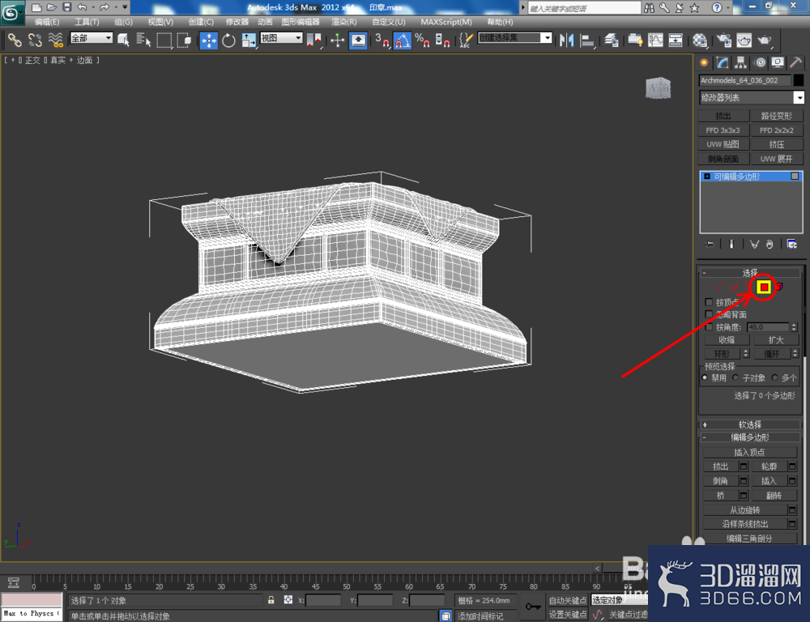The image size is (810, 622).
Task: Click the Open File icon
Action: click(x=51, y=7)
